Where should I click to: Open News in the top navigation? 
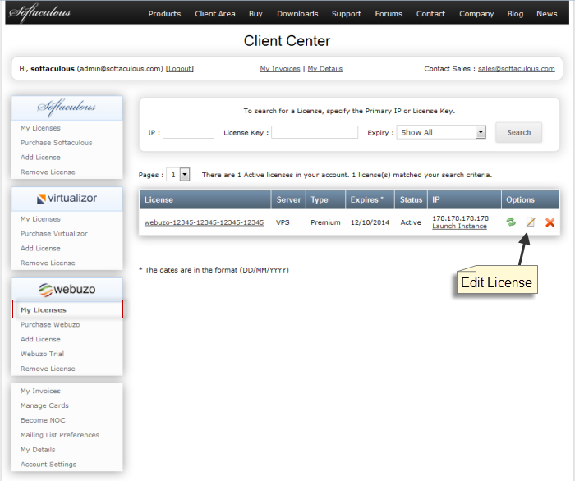(546, 14)
